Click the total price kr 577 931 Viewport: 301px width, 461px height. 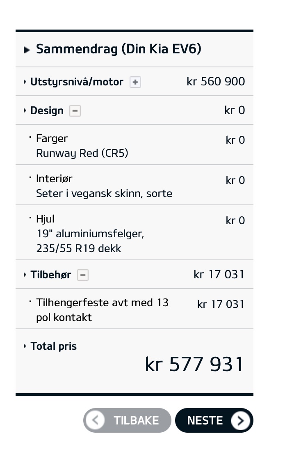click(x=194, y=364)
